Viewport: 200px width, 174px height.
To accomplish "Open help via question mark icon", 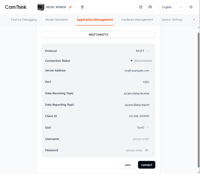I will [x=141, y=7].
